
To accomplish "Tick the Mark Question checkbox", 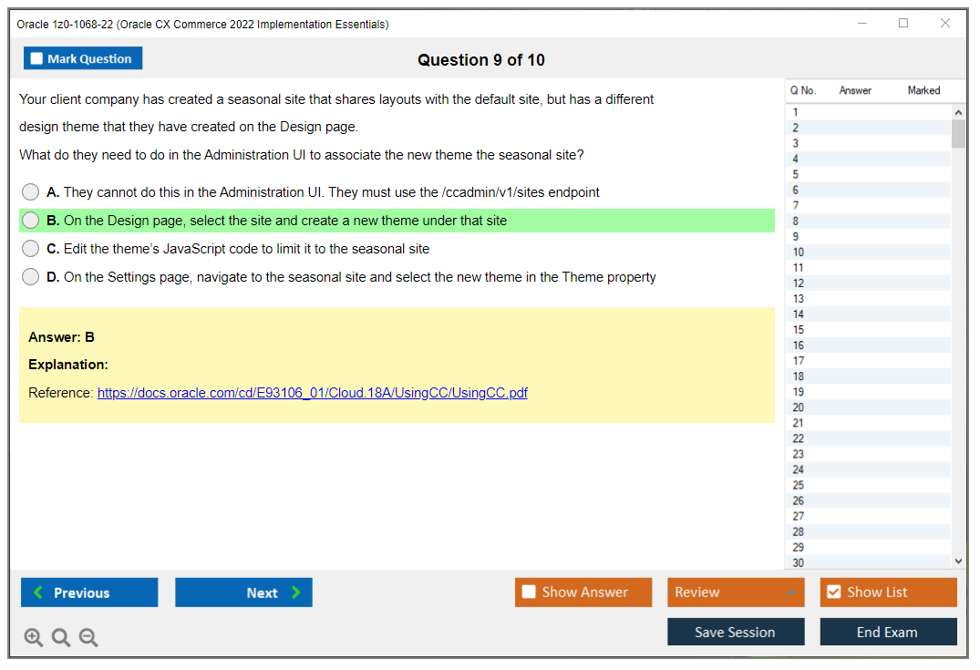I will [x=36, y=59].
